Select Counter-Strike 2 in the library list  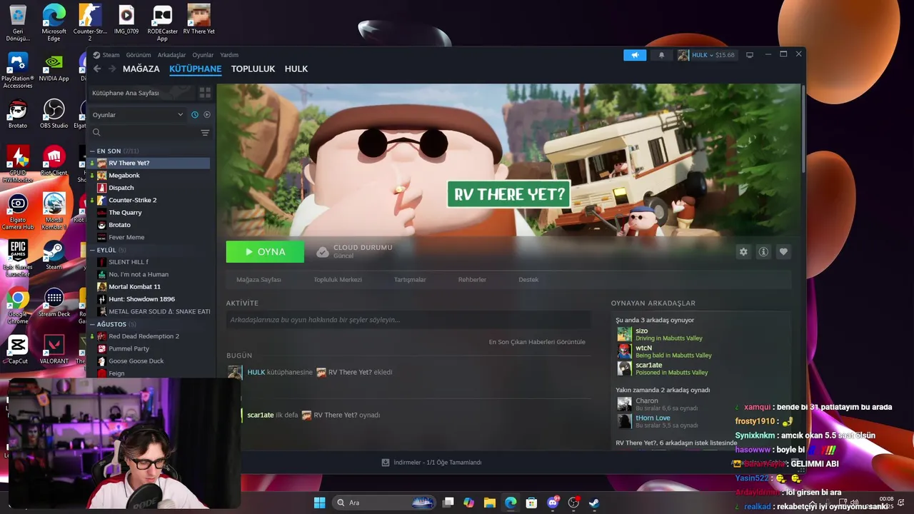click(x=132, y=201)
